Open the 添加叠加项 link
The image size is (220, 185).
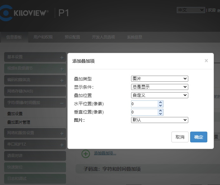pos(105,154)
